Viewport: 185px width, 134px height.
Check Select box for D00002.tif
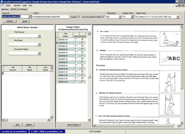tap(76, 43)
